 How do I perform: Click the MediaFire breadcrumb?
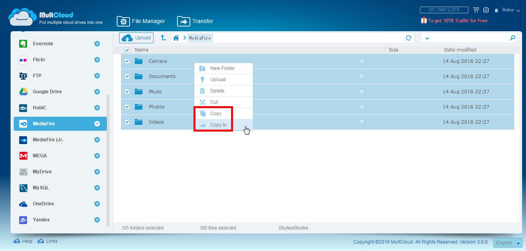click(x=200, y=38)
